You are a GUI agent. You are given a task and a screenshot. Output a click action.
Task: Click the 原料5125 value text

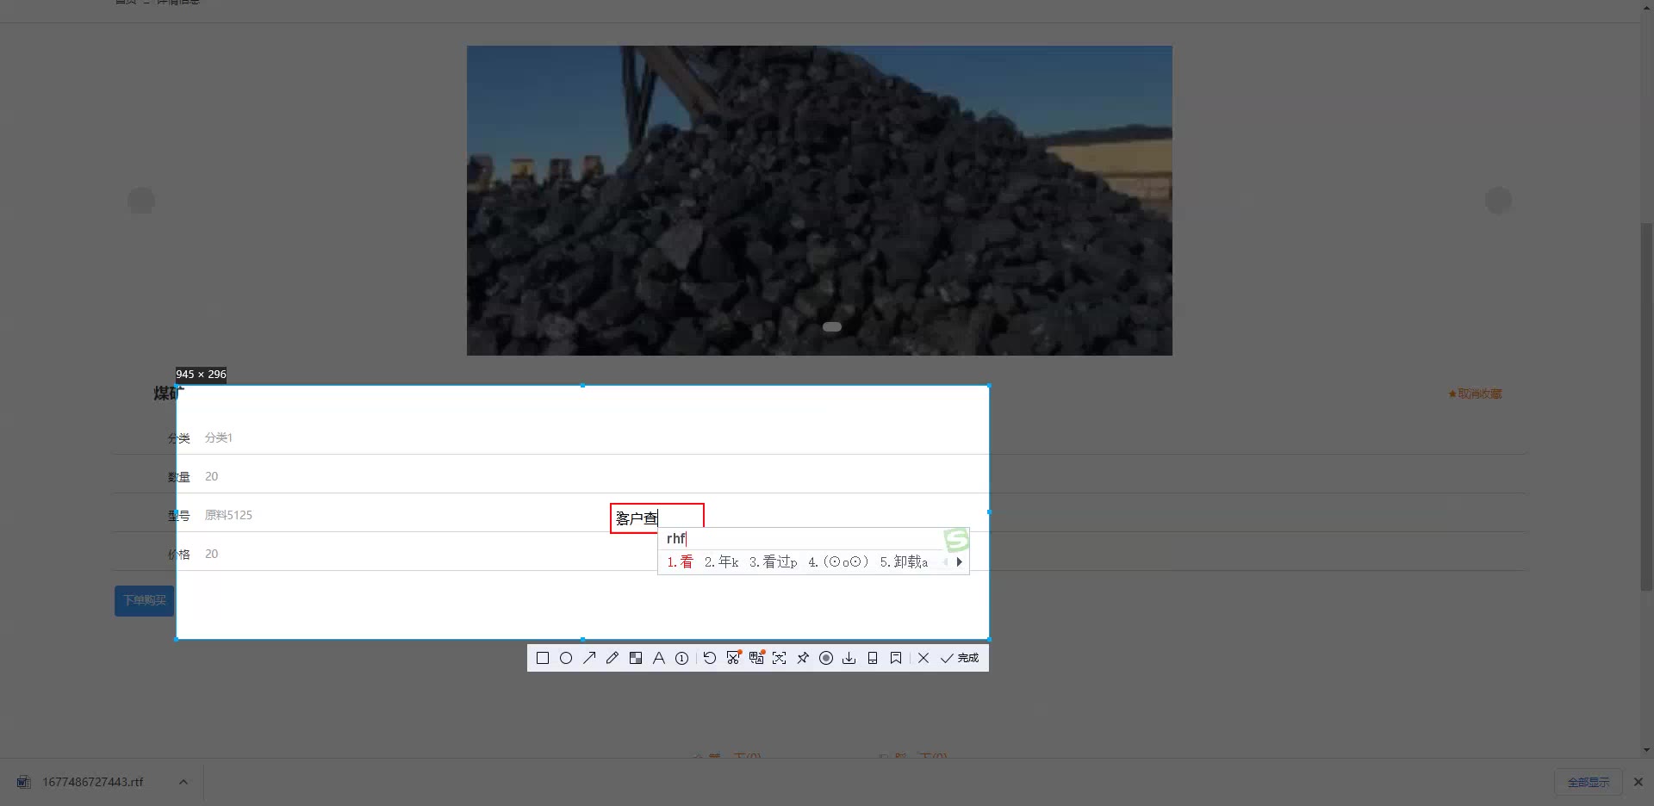(228, 515)
